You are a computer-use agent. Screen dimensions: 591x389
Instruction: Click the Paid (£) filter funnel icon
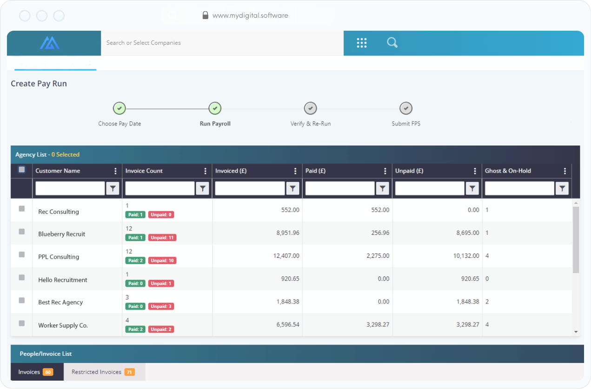point(382,188)
